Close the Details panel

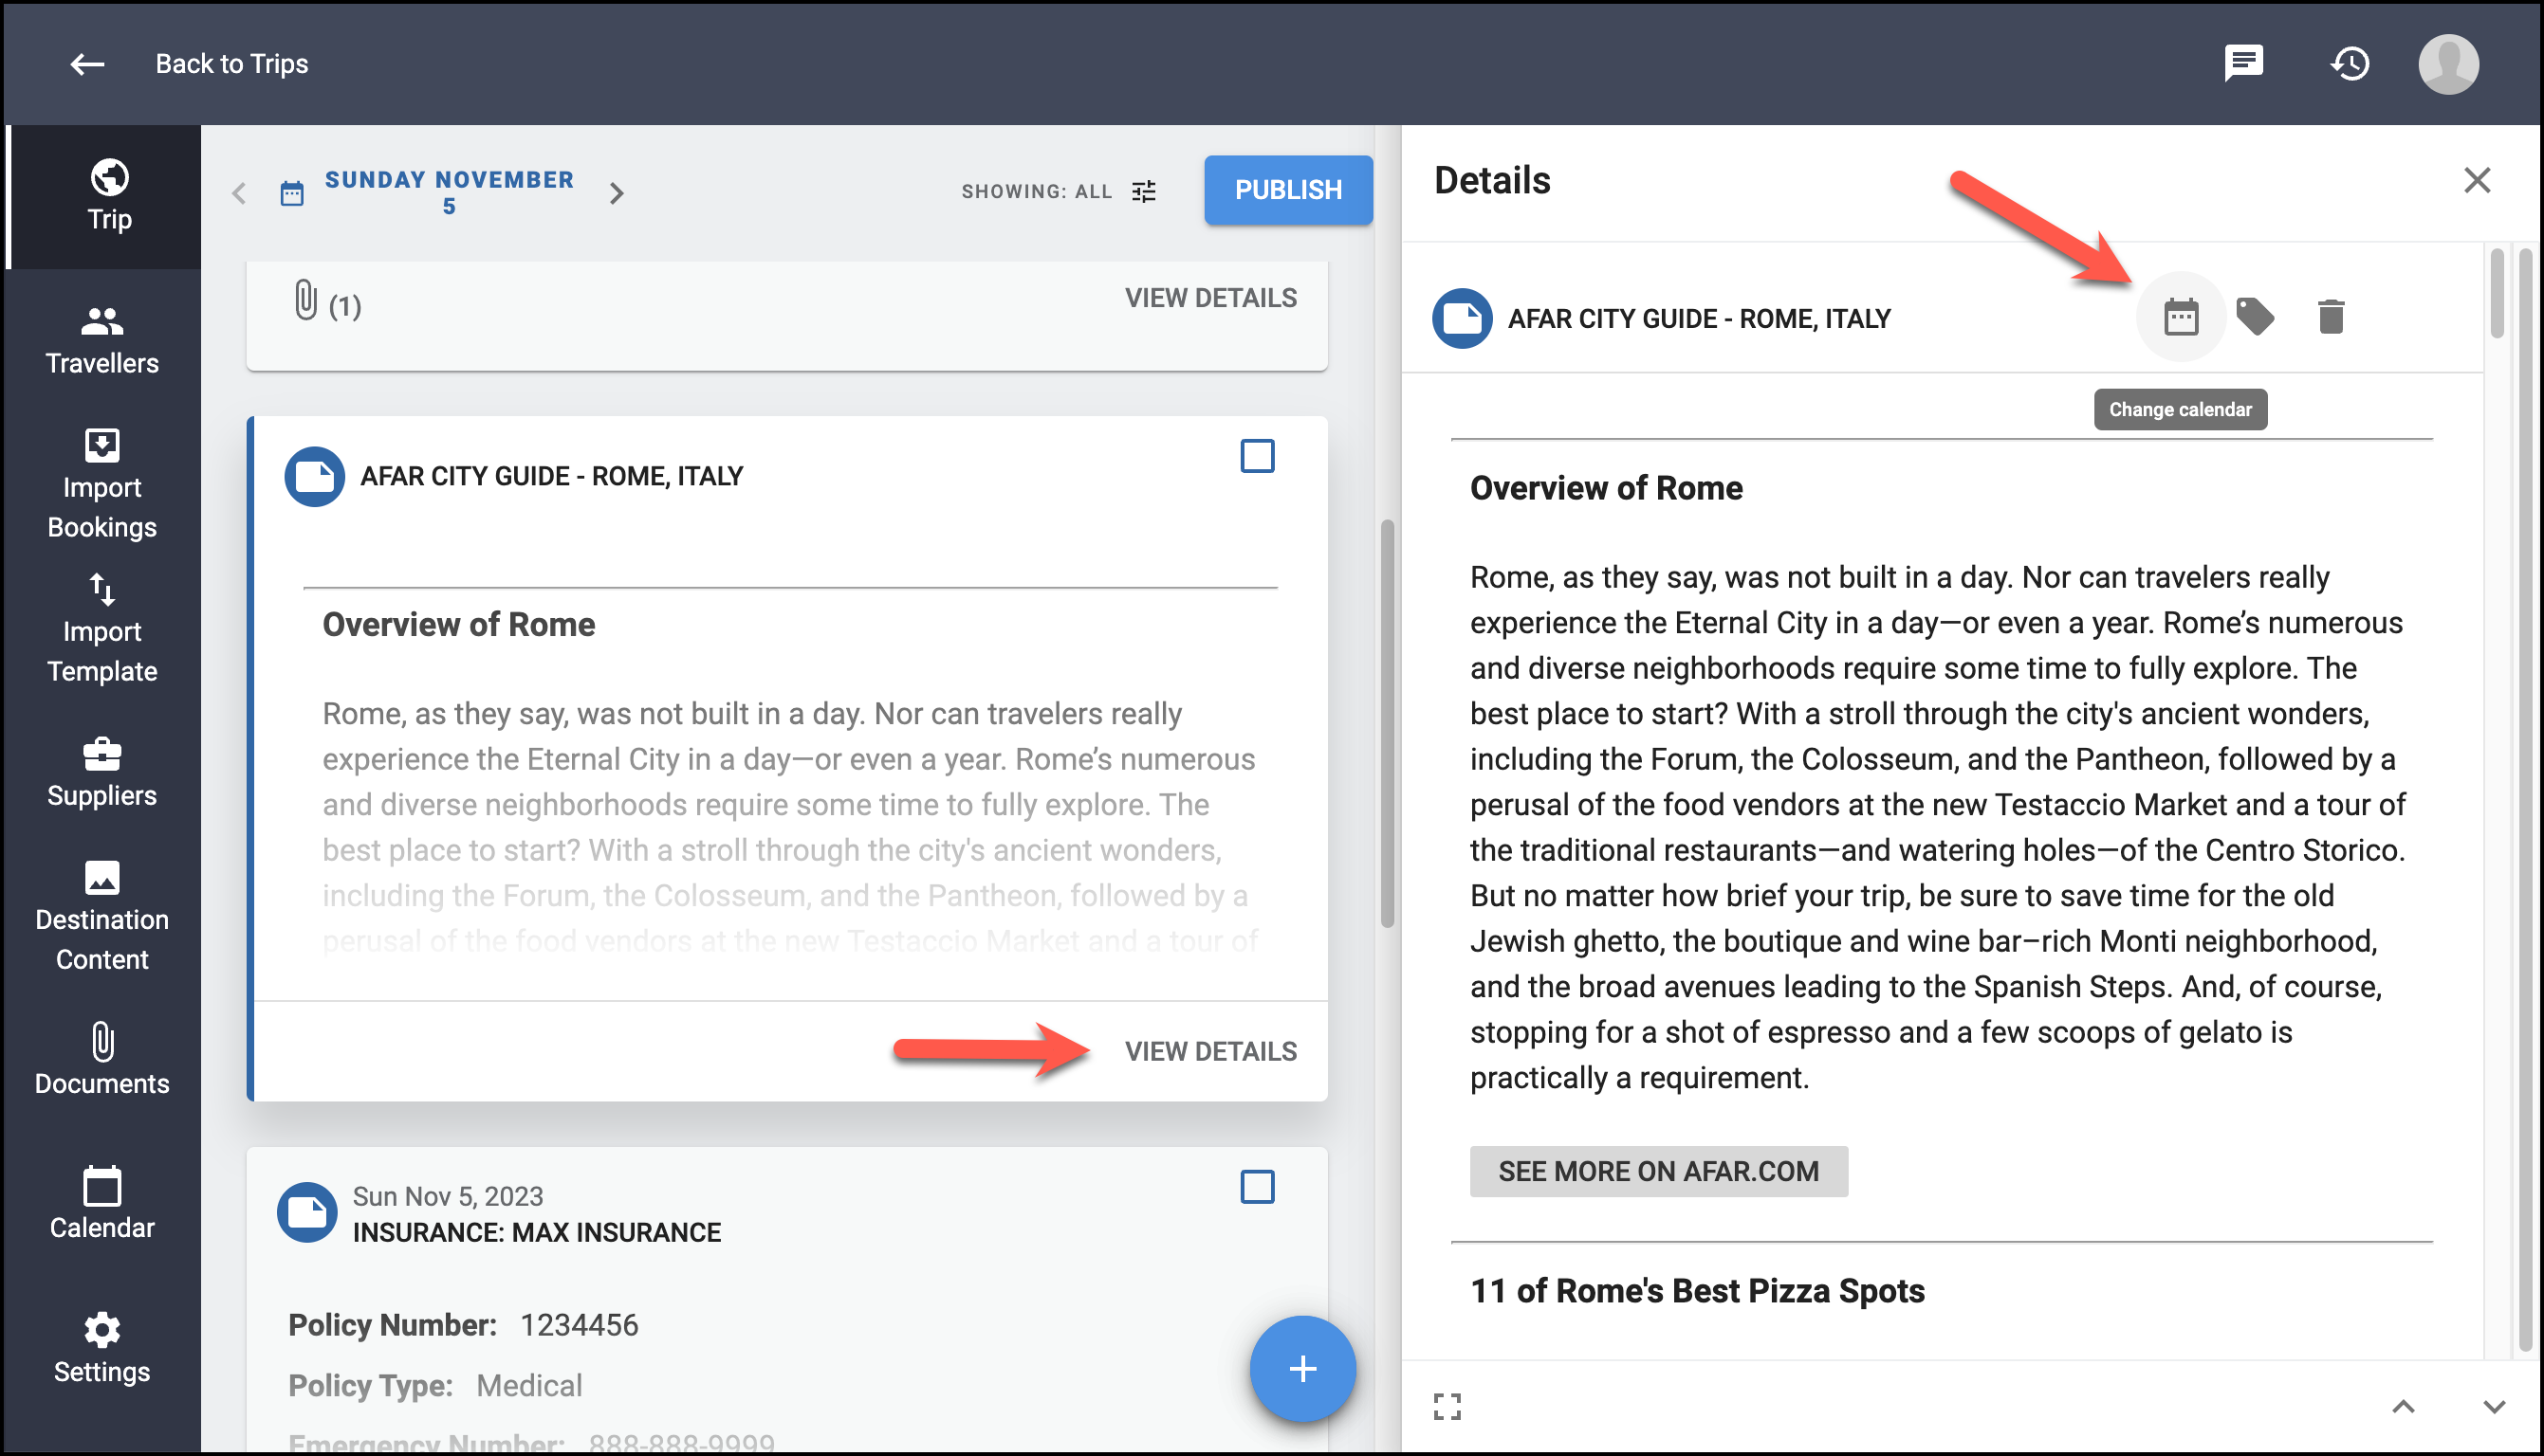(x=2476, y=180)
